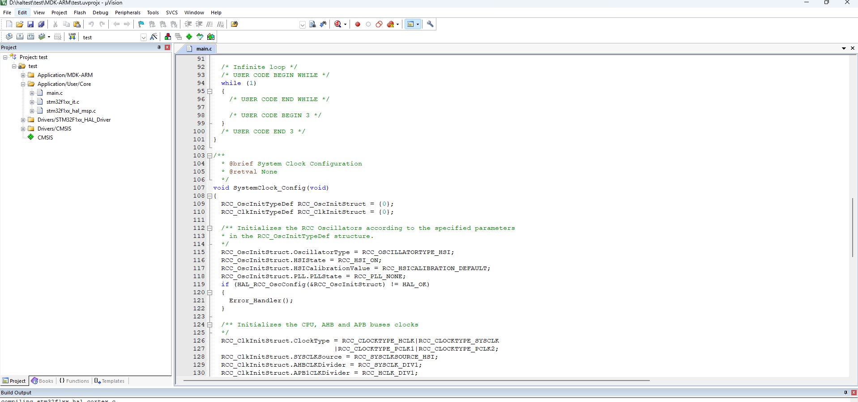Open the find text combo box dropdown
The height and width of the screenshot is (402, 858).
[x=303, y=25]
